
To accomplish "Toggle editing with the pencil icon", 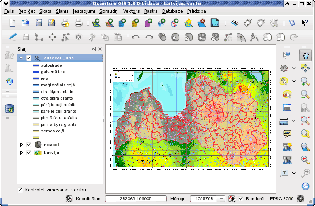I will [13, 37].
